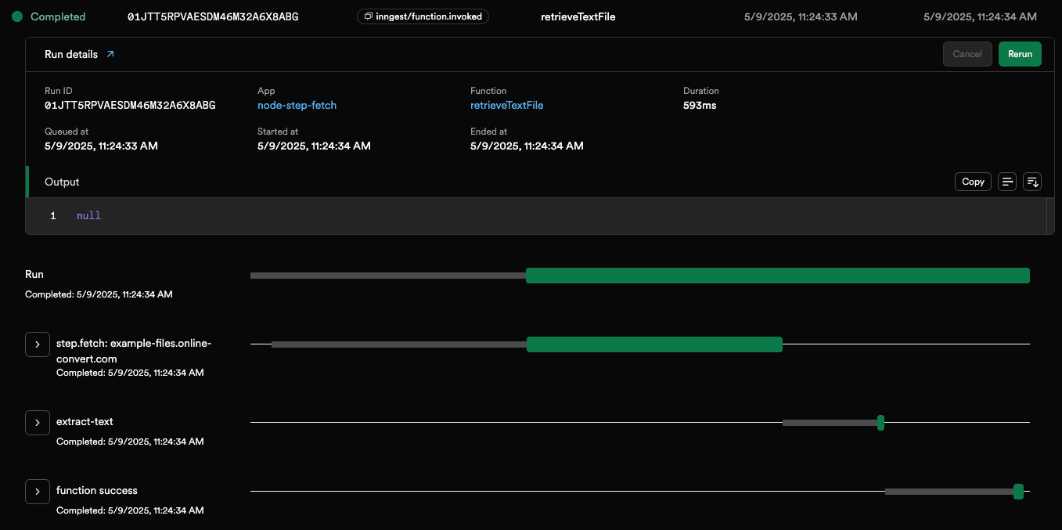
Task: Click the disabled Cancel button
Action: (x=967, y=54)
